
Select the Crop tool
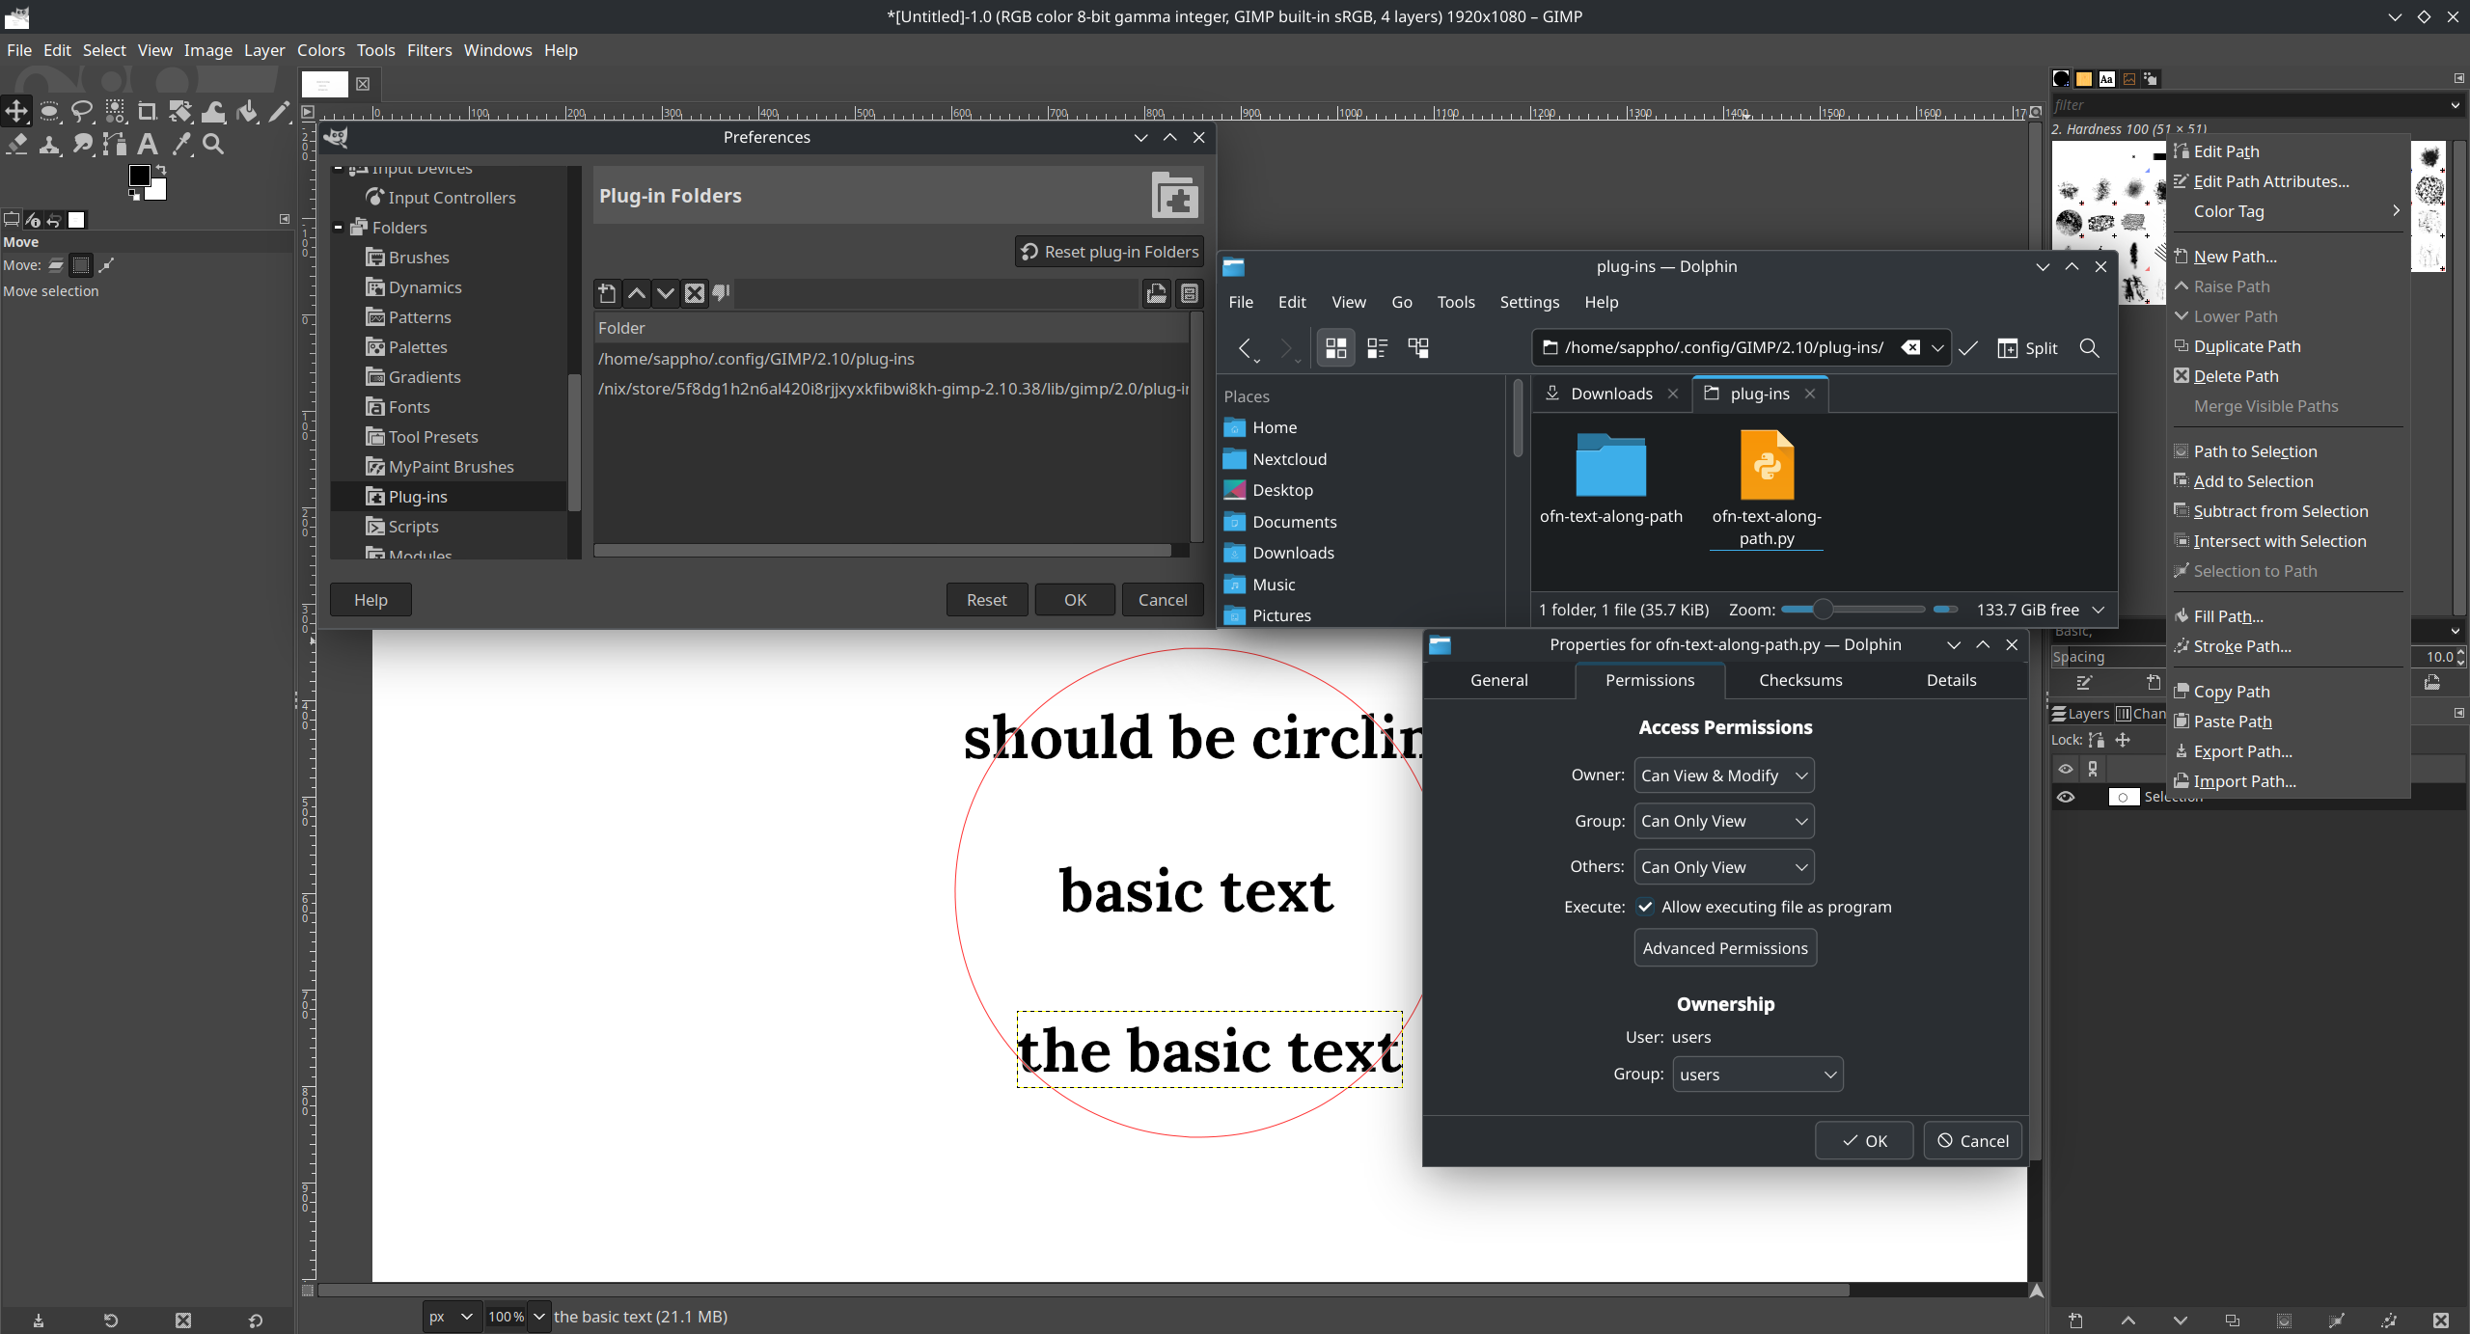(147, 112)
